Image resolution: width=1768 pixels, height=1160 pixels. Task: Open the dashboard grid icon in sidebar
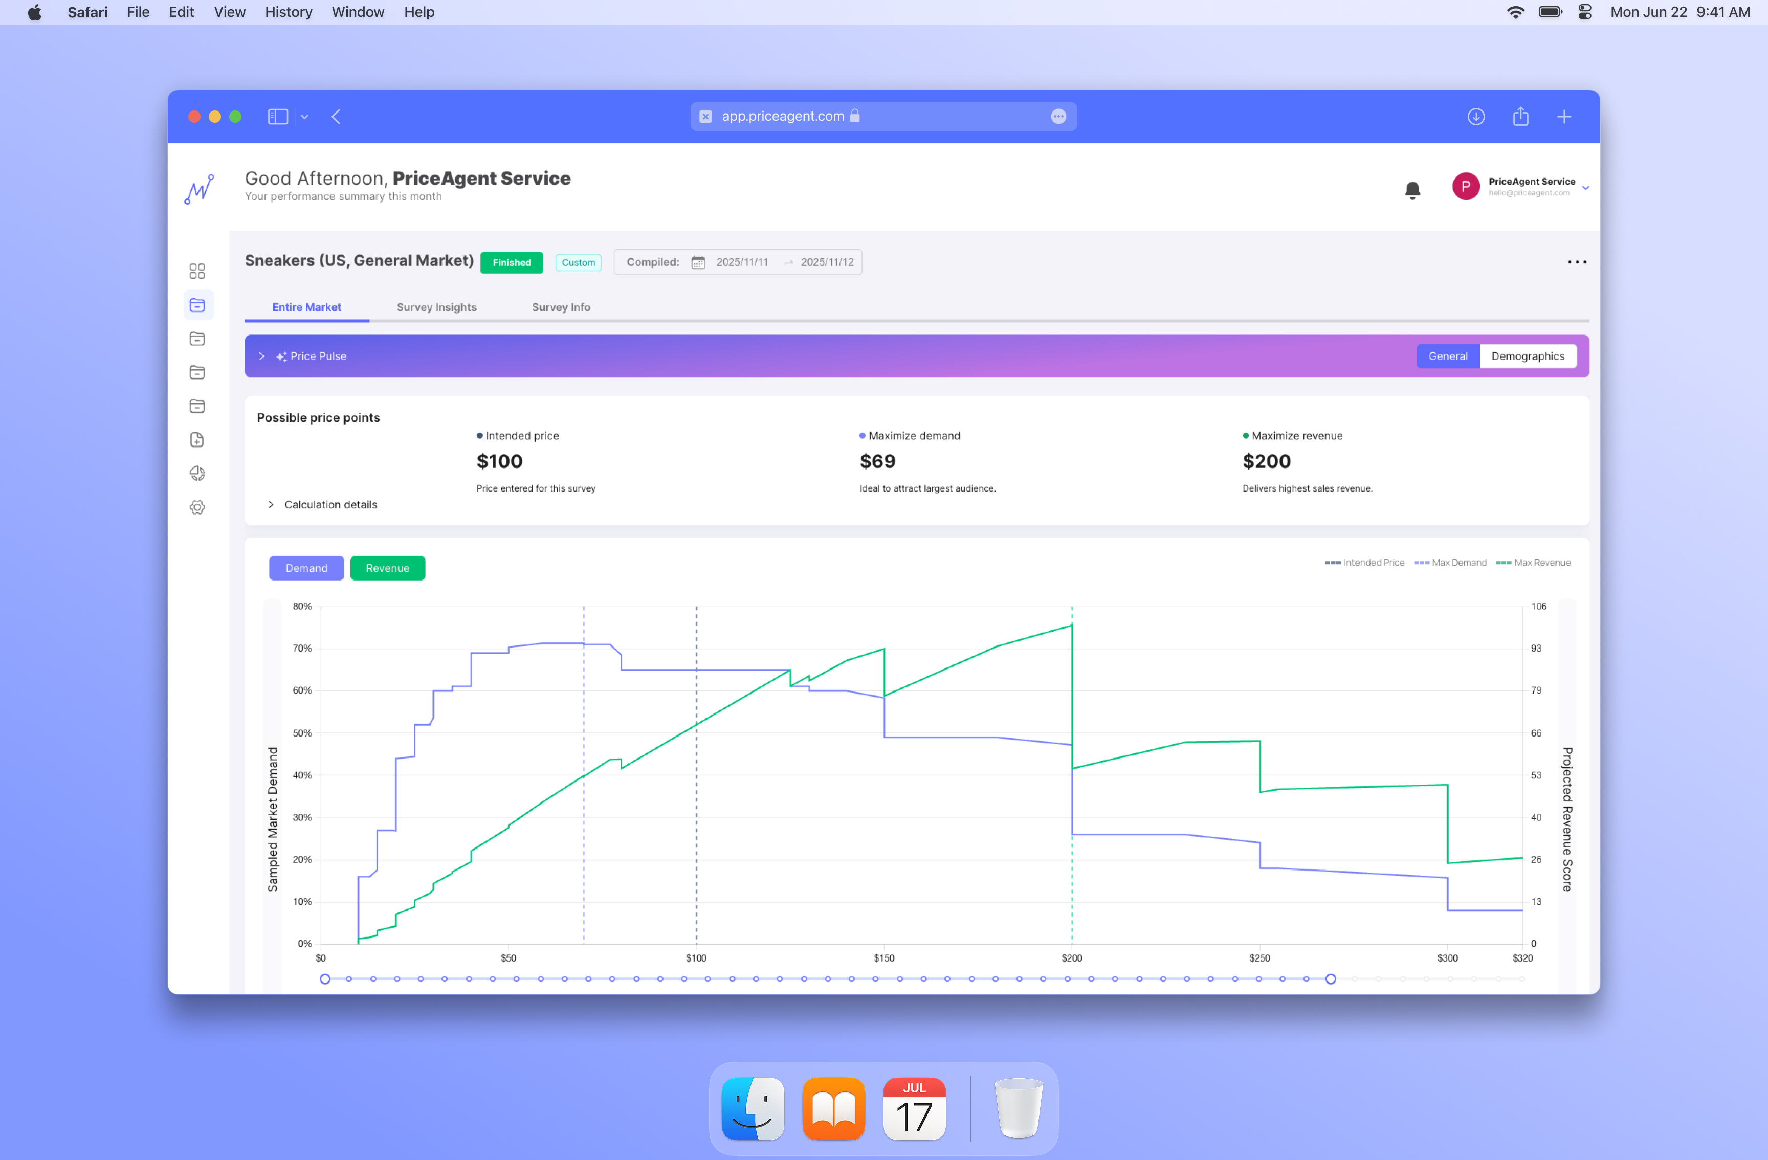point(197,271)
